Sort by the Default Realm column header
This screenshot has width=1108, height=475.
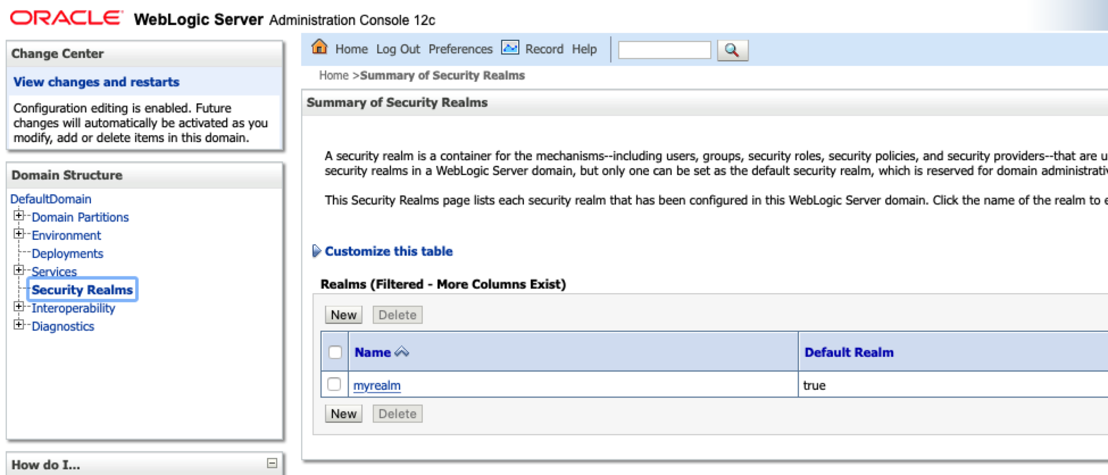point(849,352)
